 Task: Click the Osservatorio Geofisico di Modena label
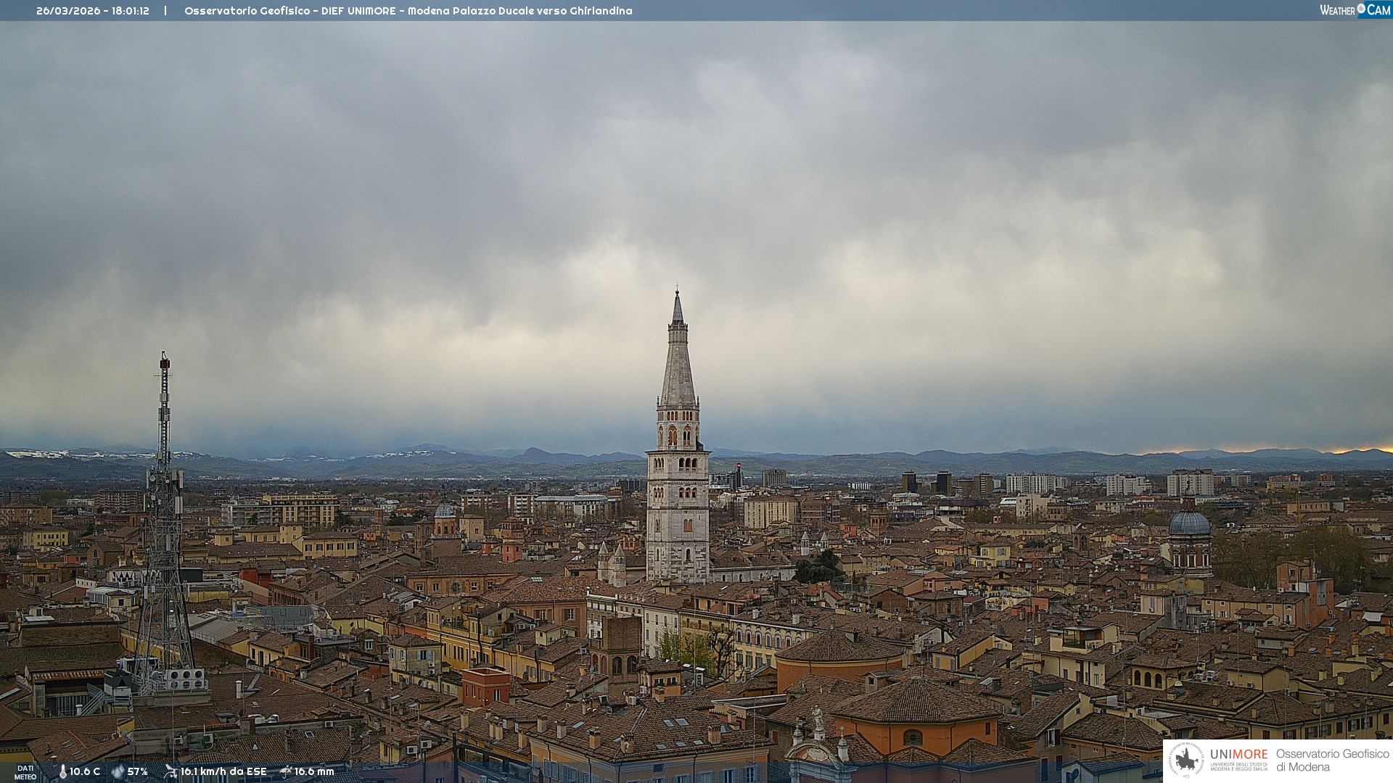click(x=1332, y=760)
